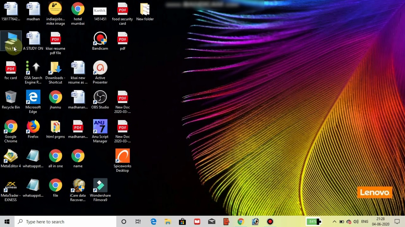Select the MetaEditor 4 shortcut
The width and height of the screenshot is (405, 227).
(x=11, y=159)
